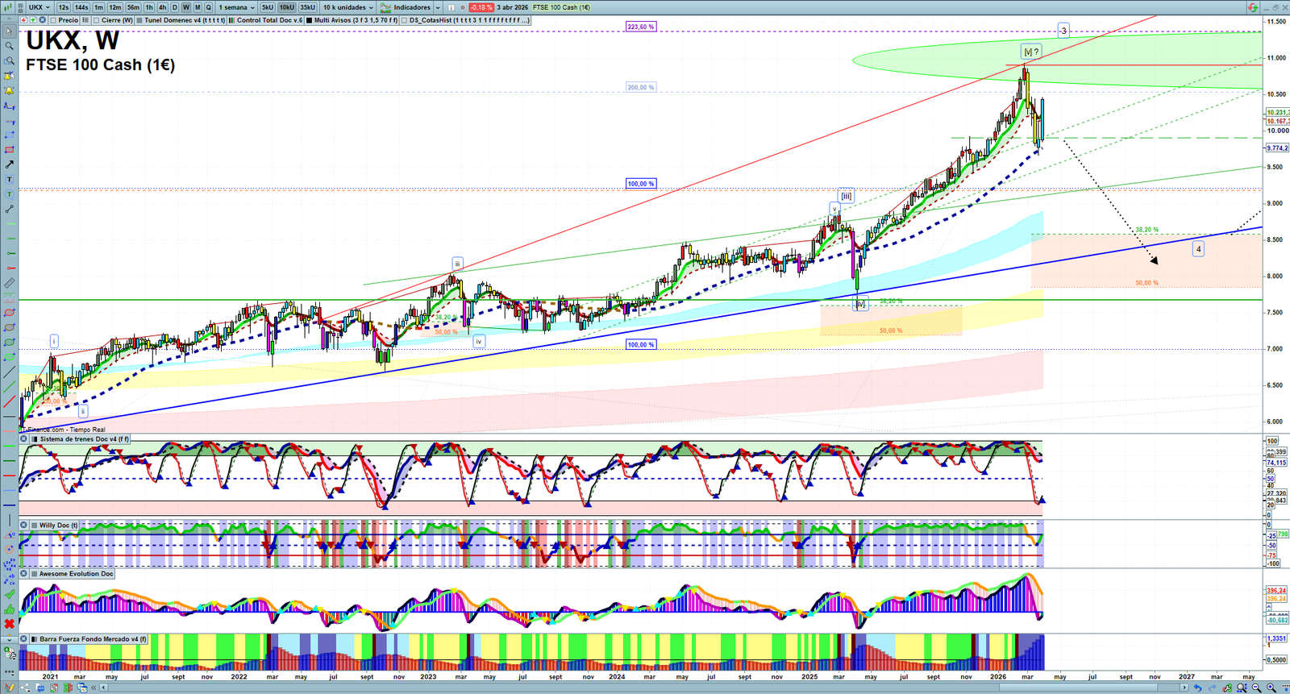Close the Awesome Evolution Doc panel
The height and width of the screenshot is (694, 1290).
tap(24, 573)
